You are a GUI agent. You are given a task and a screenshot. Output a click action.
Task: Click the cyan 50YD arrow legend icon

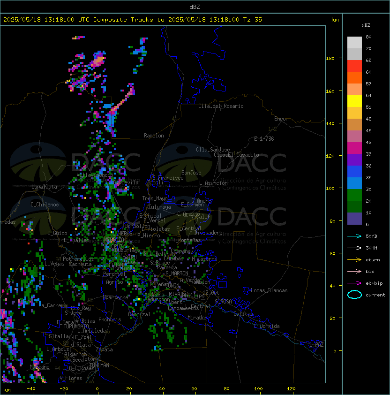[x=354, y=236]
